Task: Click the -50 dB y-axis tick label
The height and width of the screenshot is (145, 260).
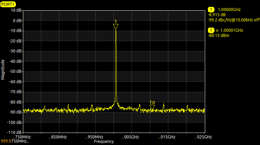Action: point(15,71)
